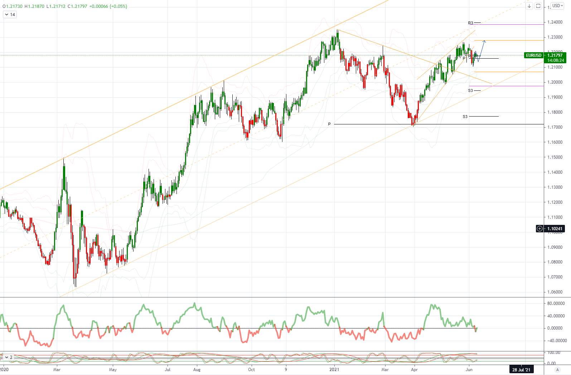Click the lower S3 pivot label near 1.17700
The height and width of the screenshot is (375, 571).
465,117
